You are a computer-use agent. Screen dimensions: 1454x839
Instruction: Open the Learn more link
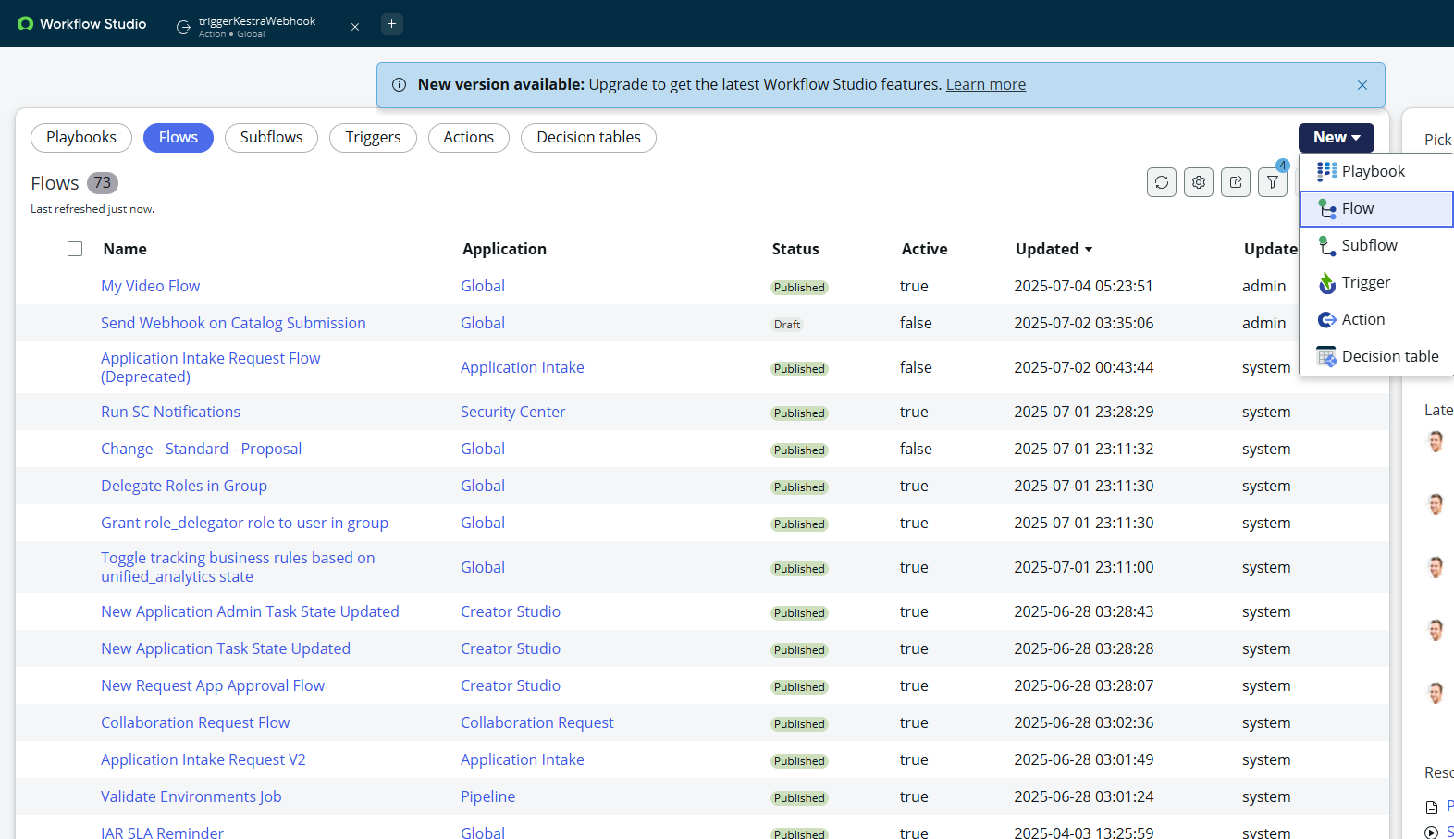coord(985,84)
